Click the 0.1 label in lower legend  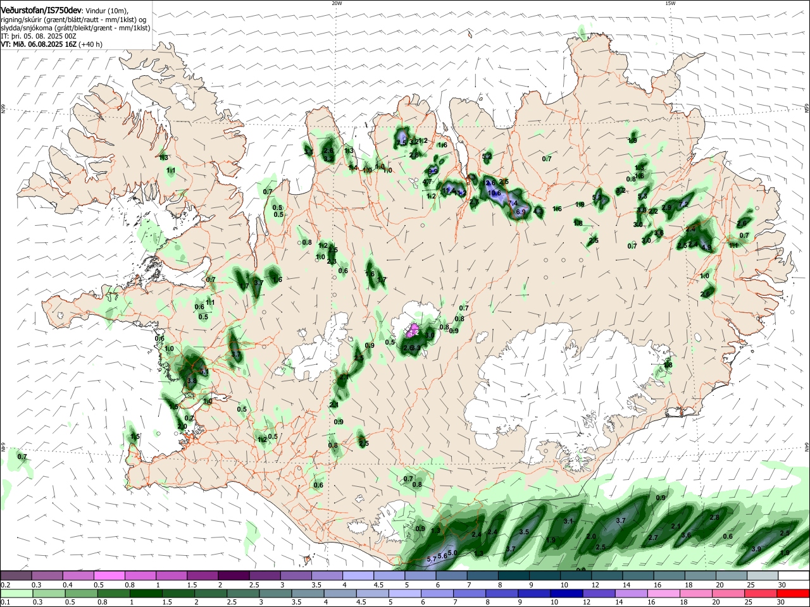point(6,603)
